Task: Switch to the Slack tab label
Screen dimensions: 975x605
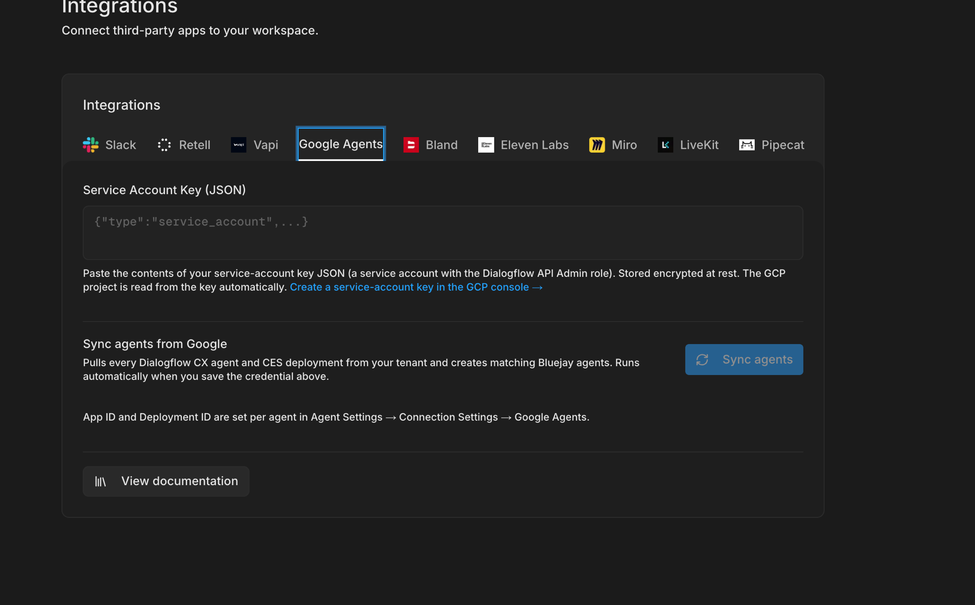Action: point(120,145)
